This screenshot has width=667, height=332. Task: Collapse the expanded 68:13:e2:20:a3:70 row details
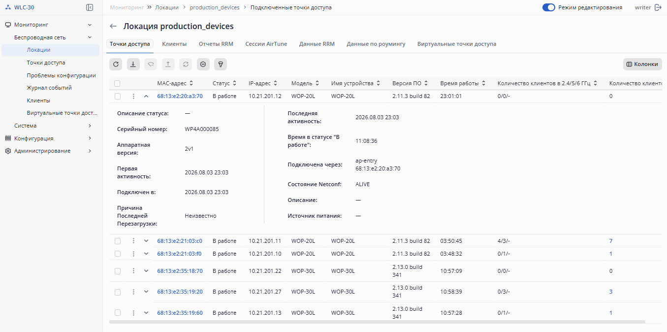[x=146, y=96]
